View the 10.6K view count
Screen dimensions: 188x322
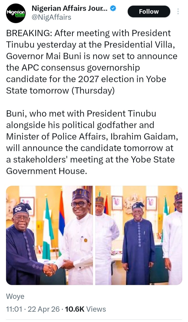[75, 309]
